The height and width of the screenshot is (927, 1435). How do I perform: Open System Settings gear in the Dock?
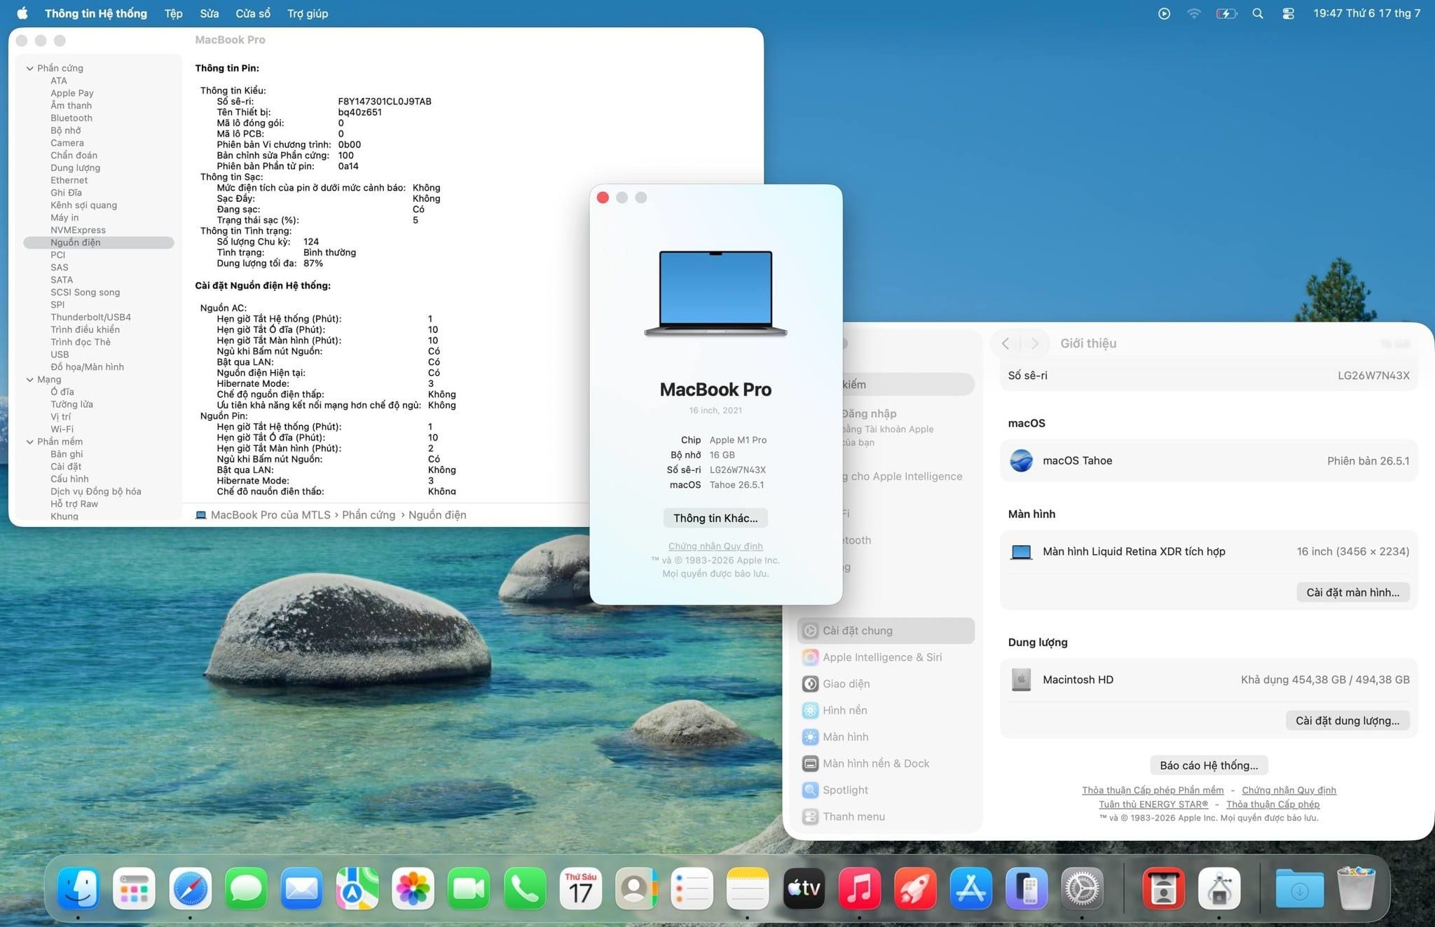click(1082, 888)
